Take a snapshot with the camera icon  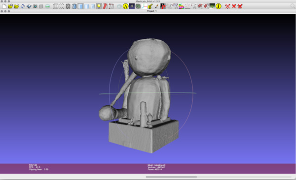click(35, 6)
